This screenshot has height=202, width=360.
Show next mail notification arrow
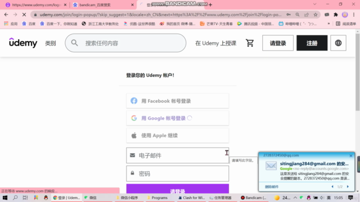[x=348, y=187]
